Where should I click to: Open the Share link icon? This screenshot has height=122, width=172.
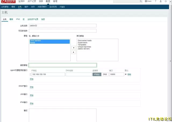pos(148,1)
